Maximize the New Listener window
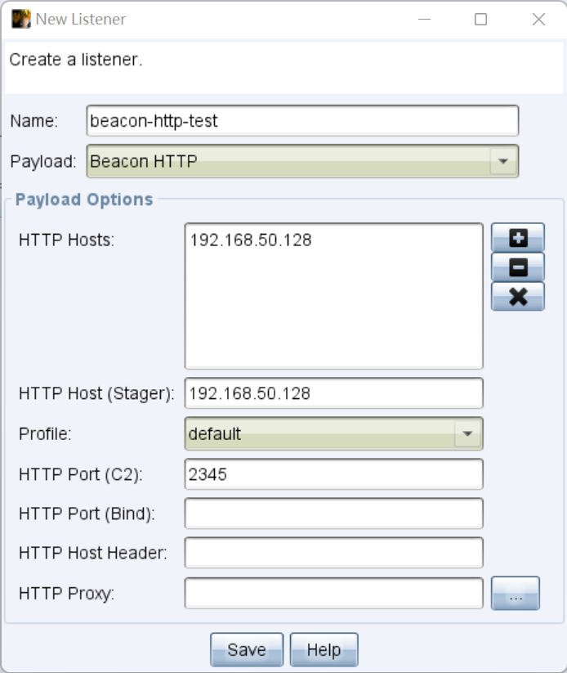Screen dimensions: 567x673 pyautogui.click(x=480, y=20)
